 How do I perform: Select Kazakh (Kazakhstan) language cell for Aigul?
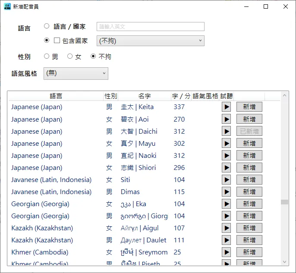pos(42,228)
